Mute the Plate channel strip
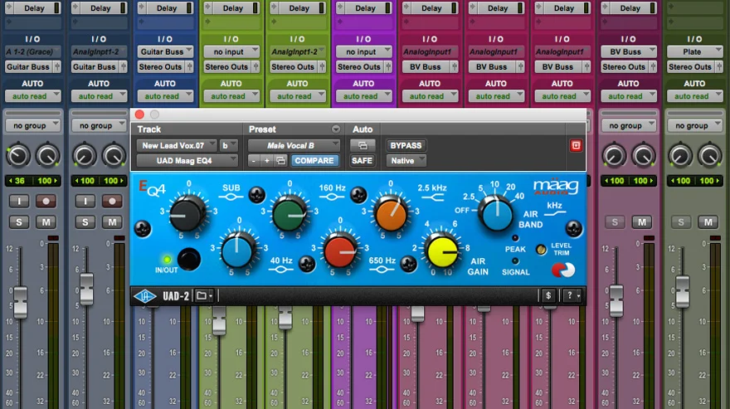 (708, 222)
